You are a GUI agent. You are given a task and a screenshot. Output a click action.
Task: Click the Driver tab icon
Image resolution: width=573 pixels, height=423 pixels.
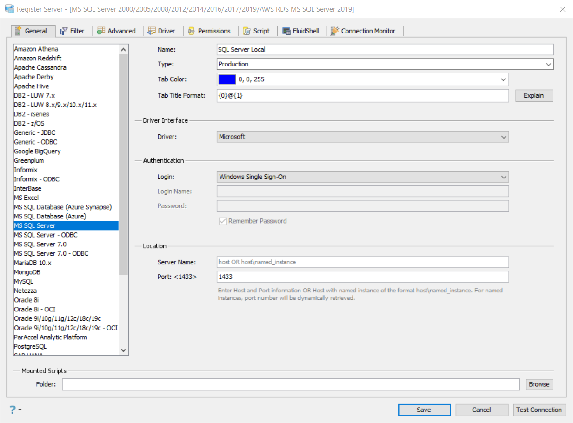[151, 31]
